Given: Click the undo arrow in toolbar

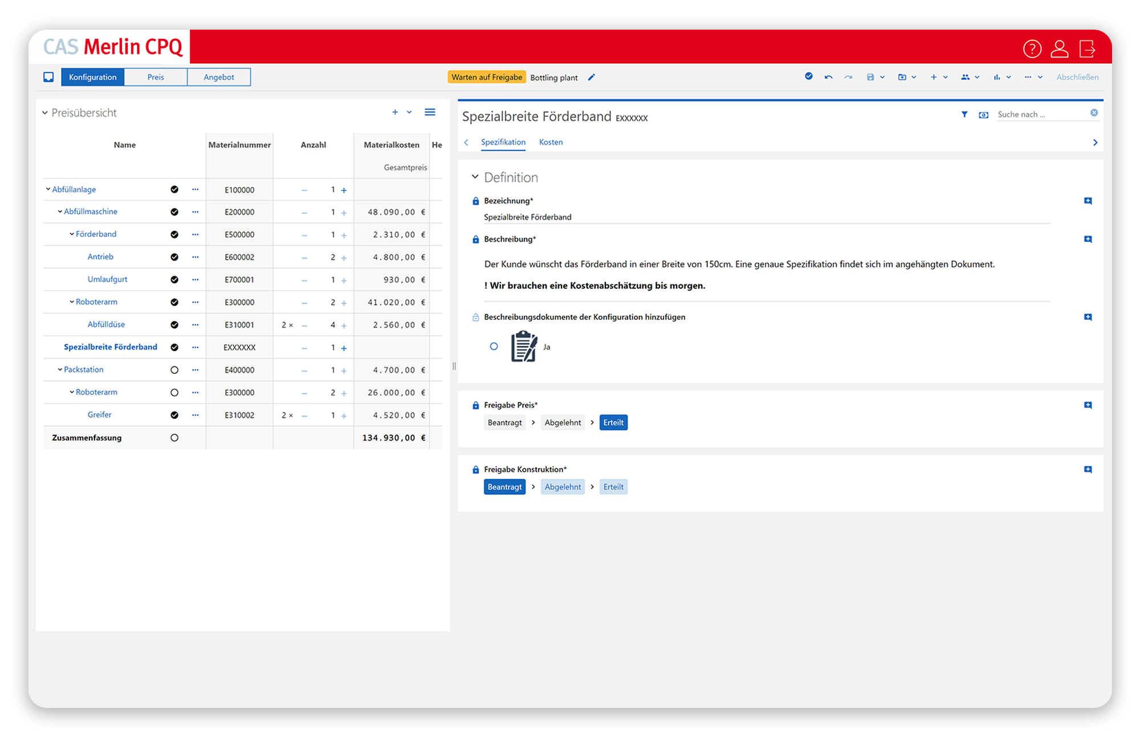Looking at the screenshot, I should pos(828,77).
